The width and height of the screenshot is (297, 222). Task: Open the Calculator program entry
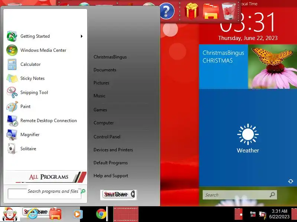click(45, 64)
